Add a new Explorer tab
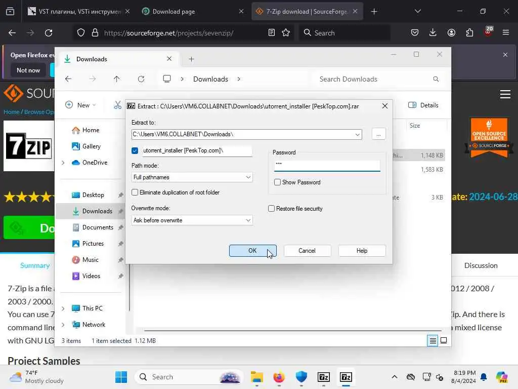 (191, 59)
